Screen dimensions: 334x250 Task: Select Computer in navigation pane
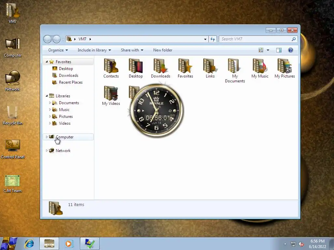point(68,137)
